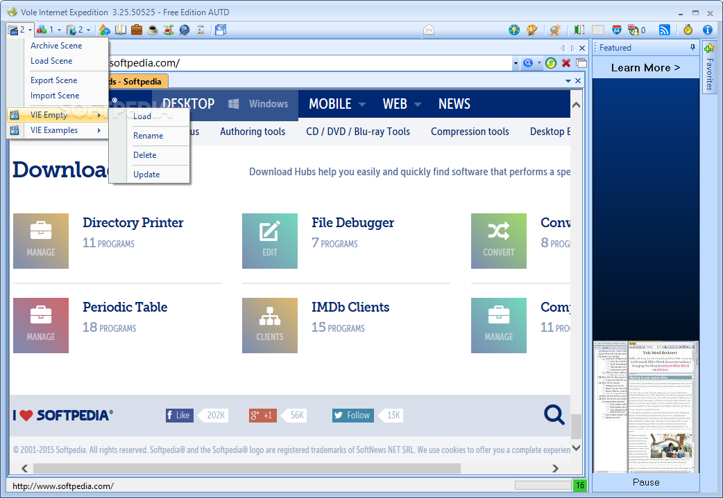
Task: Open the Favorites side tab
Action: pyautogui.click(x=709, y=73)
